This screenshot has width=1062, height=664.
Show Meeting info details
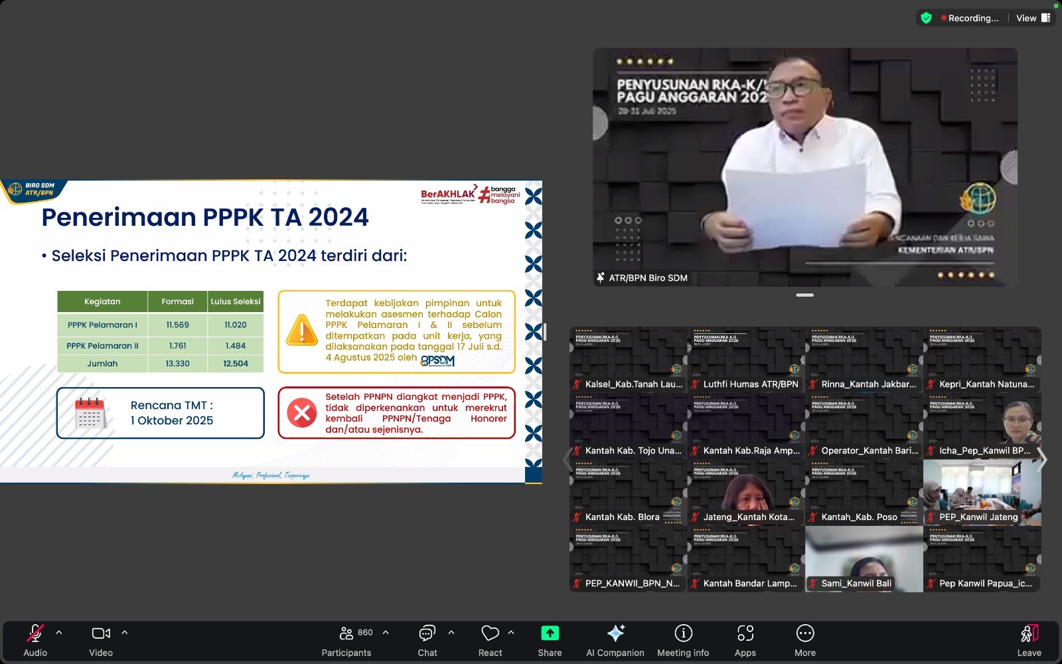click(x=683, y=633)
